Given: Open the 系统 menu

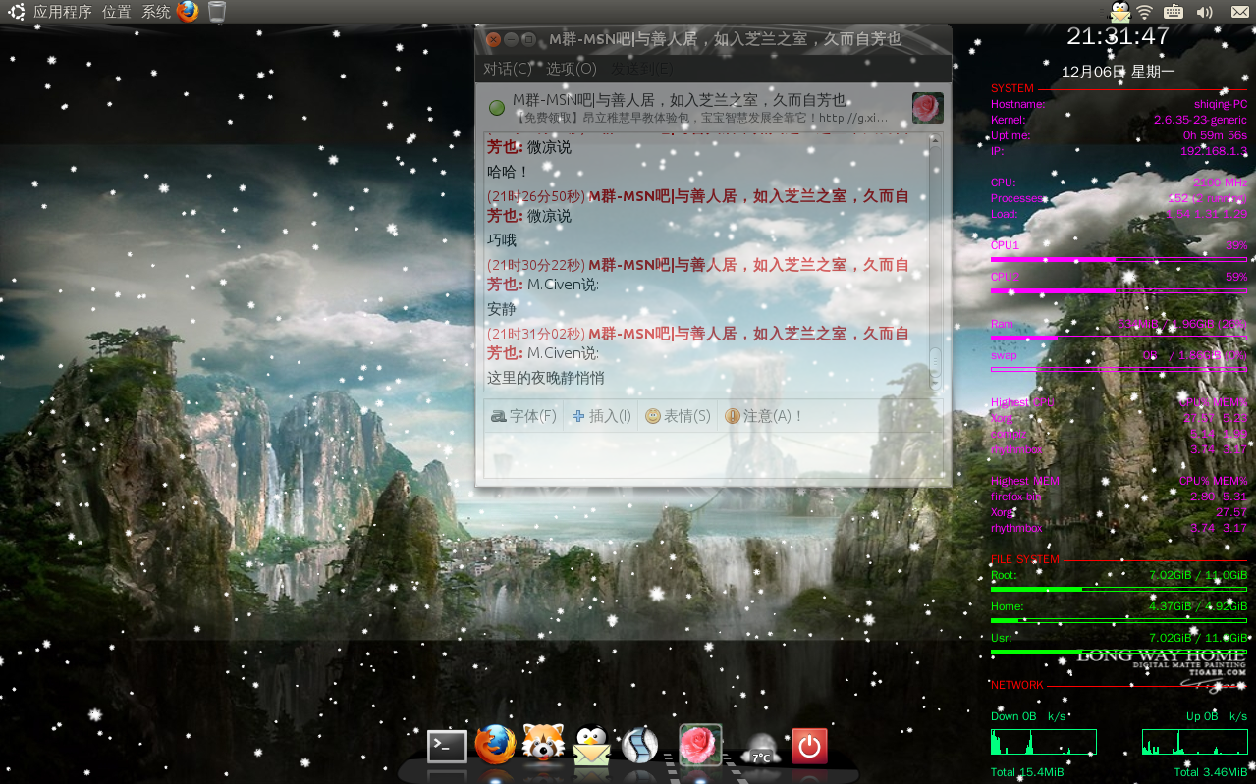Looking at the screenshot, I should (x=156, y=12).
